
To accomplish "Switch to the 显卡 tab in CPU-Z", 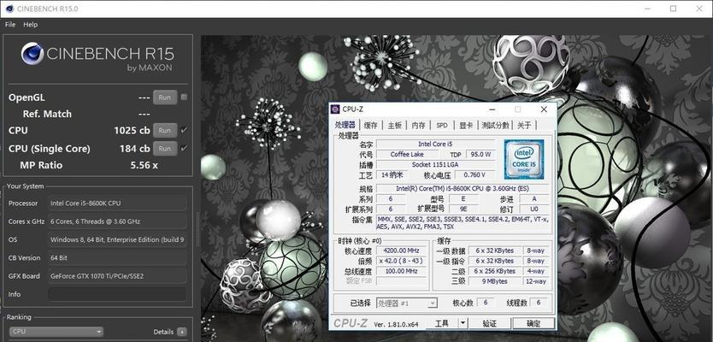I will click(x=466, y=126).
